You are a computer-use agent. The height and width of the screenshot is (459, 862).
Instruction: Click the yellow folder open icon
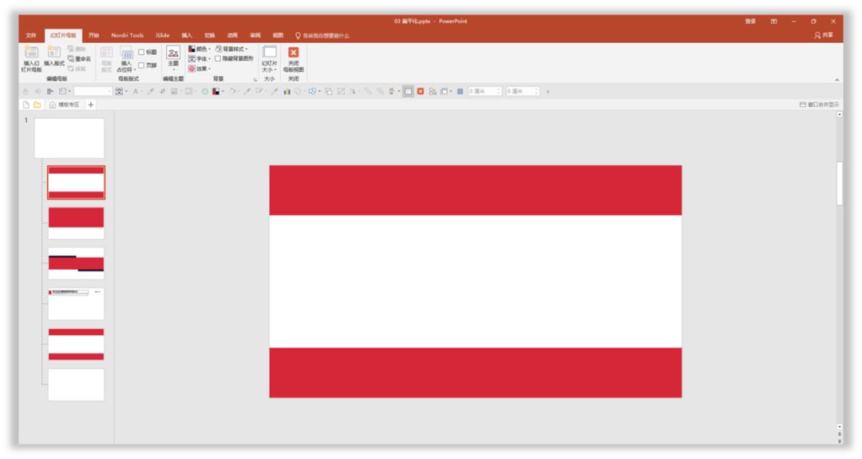tap(37, 105)
